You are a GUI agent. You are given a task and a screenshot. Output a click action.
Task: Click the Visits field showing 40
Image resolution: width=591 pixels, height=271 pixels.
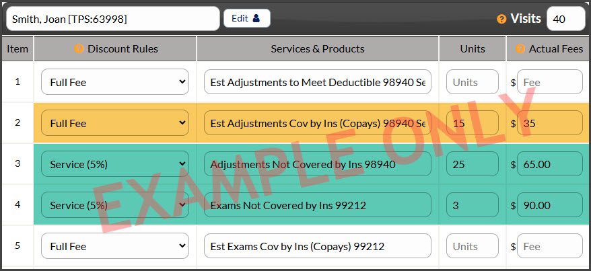click(x=565, y=18)
